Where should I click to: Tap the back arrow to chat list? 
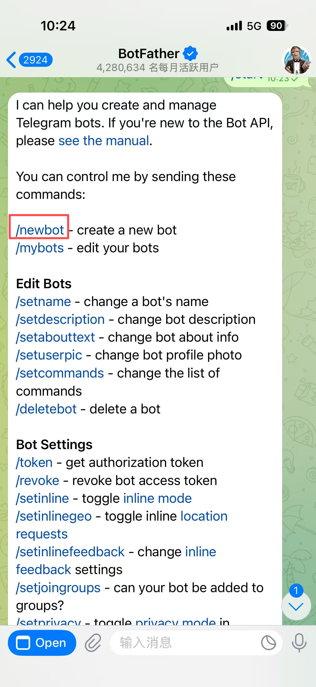pos(11,60)
